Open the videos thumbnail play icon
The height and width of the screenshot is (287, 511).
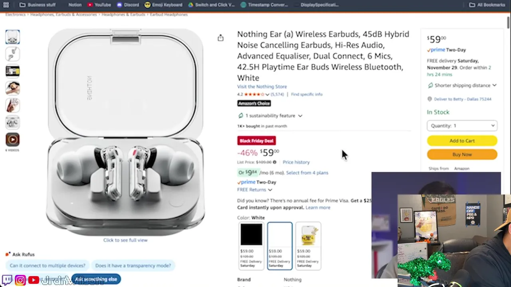pos(12,140)
